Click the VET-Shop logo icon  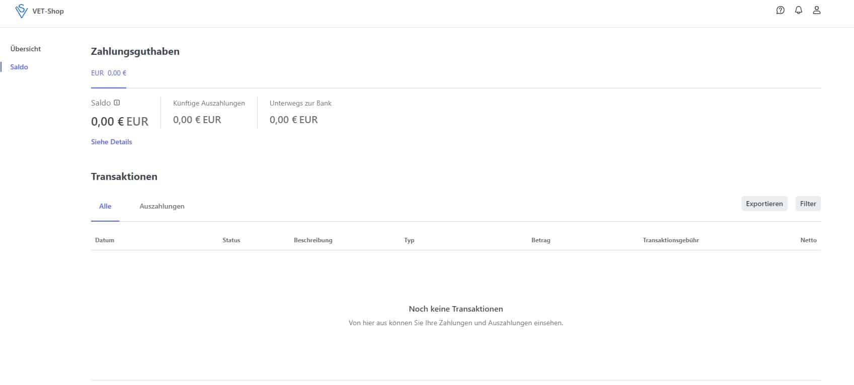(21, 11)
